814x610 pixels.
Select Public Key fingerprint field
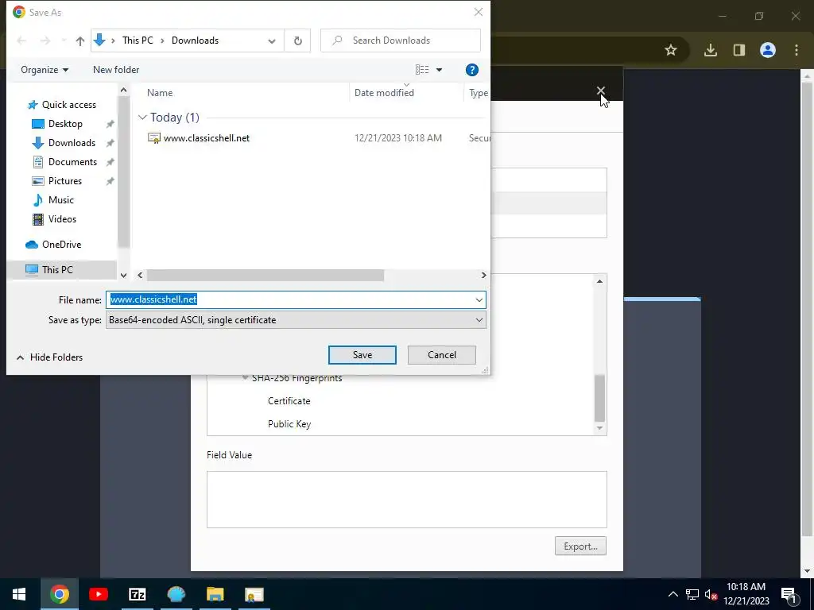point(289,424)
